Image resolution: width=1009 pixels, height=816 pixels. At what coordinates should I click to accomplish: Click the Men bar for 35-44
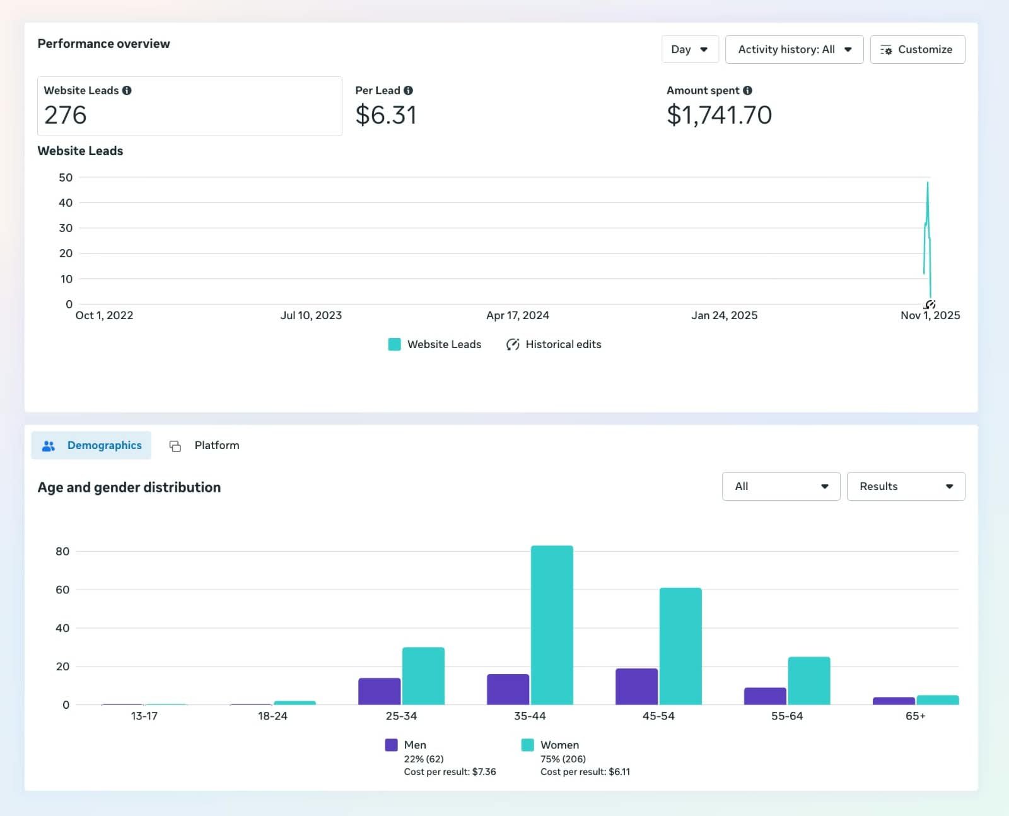coord(508,689)
